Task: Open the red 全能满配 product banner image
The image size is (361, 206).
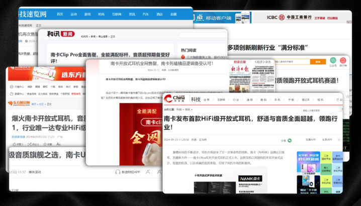Action: (141, 134)
